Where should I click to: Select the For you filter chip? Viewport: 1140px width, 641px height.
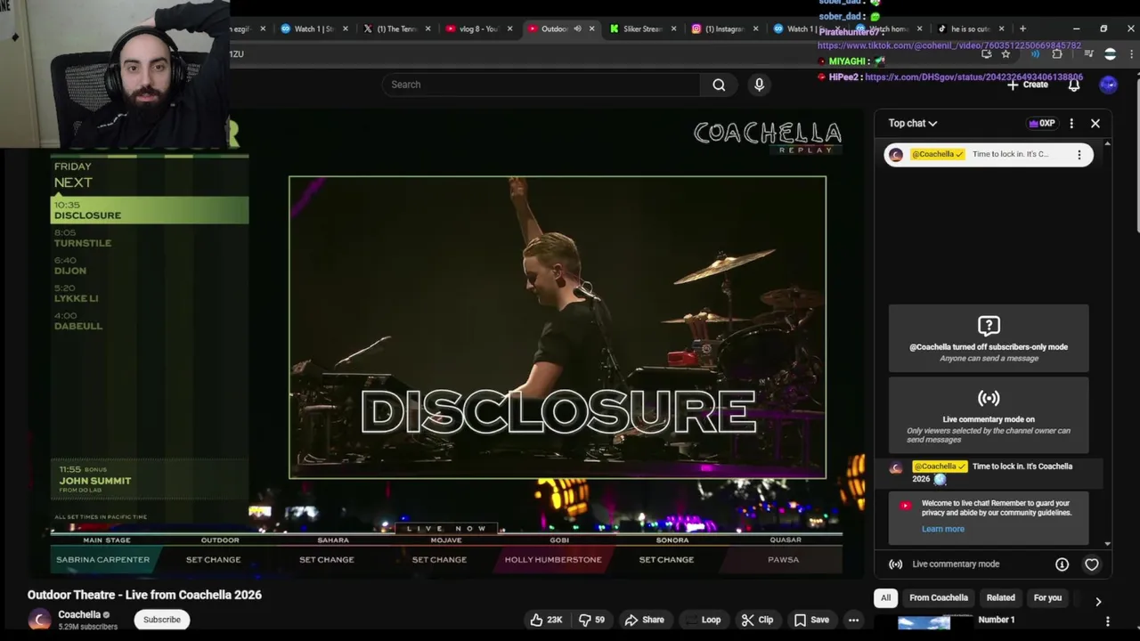(x=1047, y=598)
